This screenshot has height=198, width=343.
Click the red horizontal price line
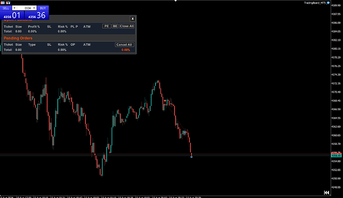coord(165,154)
